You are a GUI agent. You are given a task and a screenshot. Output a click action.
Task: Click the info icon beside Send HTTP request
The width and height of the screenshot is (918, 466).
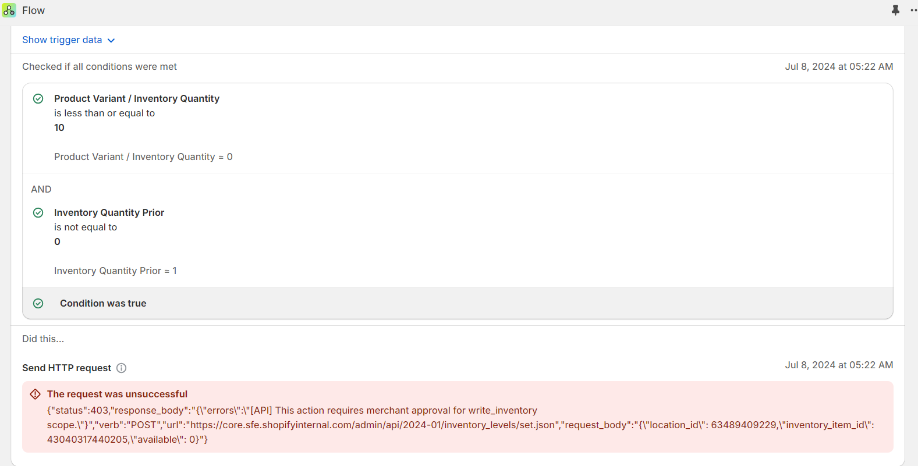coord(121,368)
